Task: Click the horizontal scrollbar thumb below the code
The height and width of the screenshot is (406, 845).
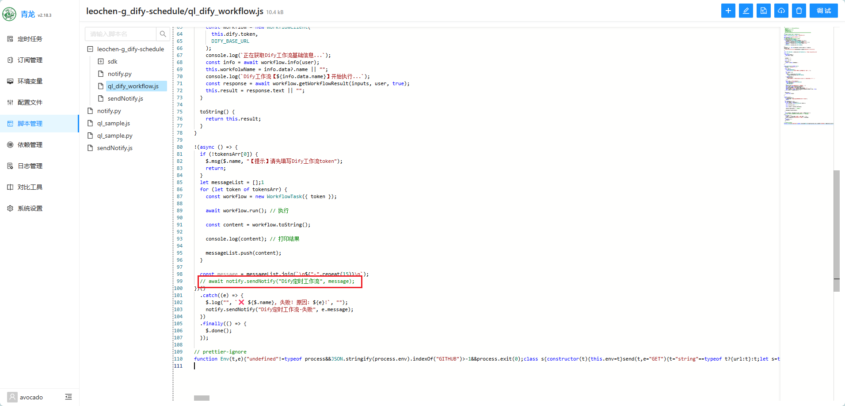Action: coord(202,398)
